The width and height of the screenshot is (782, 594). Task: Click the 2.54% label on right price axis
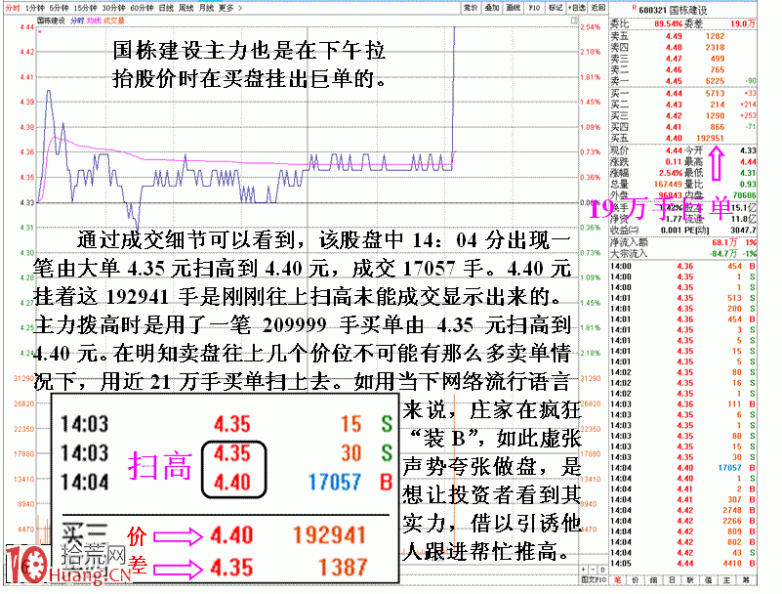591,27
